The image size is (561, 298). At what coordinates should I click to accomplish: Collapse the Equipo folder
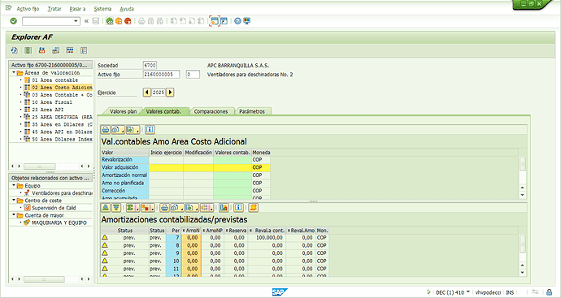pyautogui.click(x=14, y=185)
